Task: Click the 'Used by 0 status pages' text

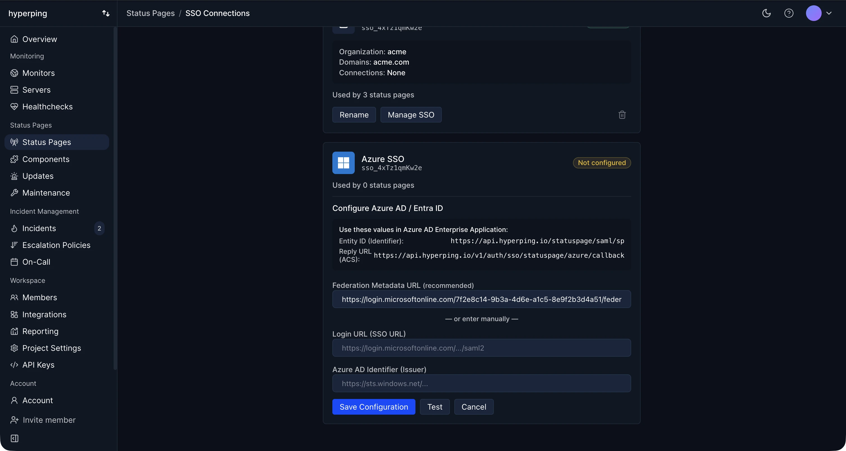Action: point(373,185)
